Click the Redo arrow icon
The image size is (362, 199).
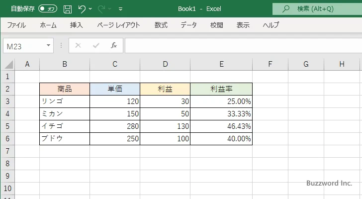(101, 9)
